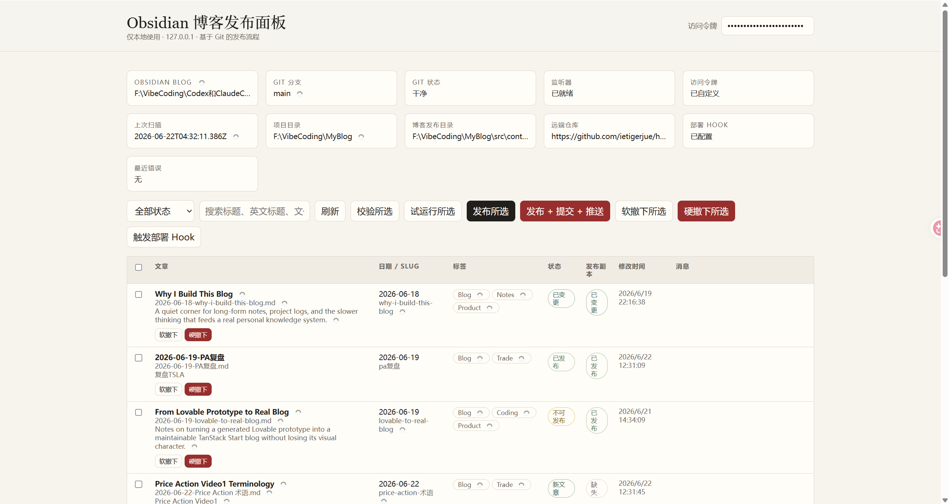Viewport: 949px width, 504px height.
Task: Click 硬撤下 for 2026-06-19-PA复盘
Action: pos(198,389)
